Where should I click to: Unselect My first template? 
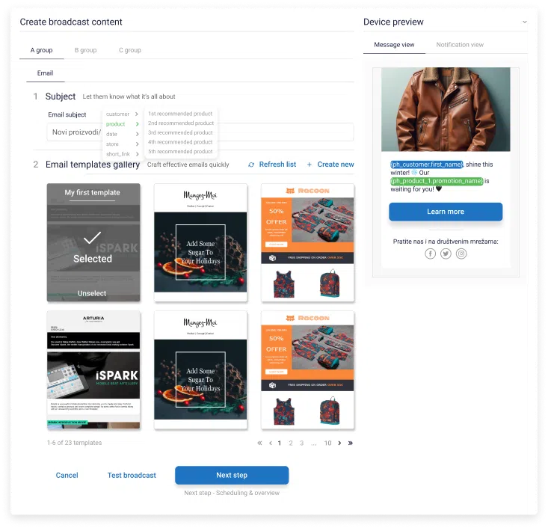pyautogui.click(x=93, y=293)
